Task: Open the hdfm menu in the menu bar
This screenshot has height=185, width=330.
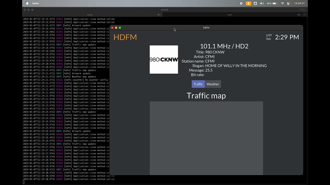Action: [x=36, y=3]
